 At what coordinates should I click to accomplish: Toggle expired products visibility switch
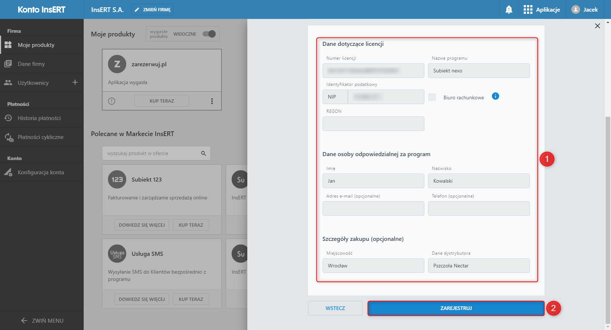point(209,34)
